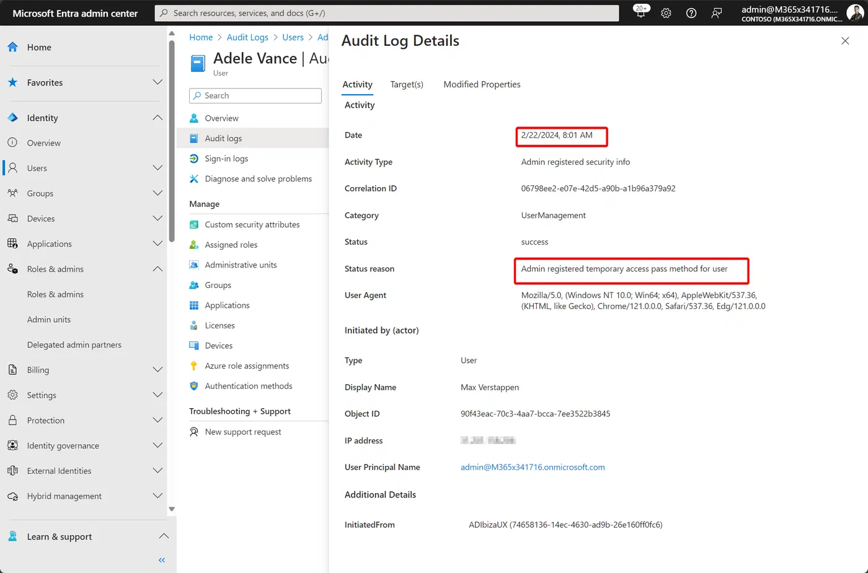Expand the Groups chevron in sidebar
Screen dimensions: 868x573
click(x=157, y=193)
